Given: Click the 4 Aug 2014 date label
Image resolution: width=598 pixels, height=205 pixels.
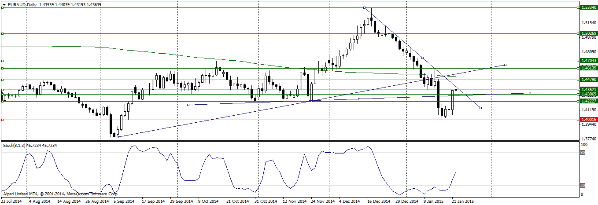Looking at the screenshot, I should click(x=40, y=201).
